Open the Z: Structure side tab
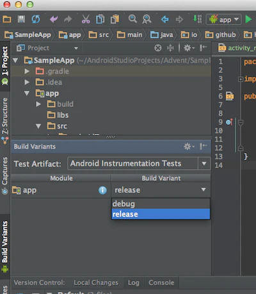 point(5,120)
